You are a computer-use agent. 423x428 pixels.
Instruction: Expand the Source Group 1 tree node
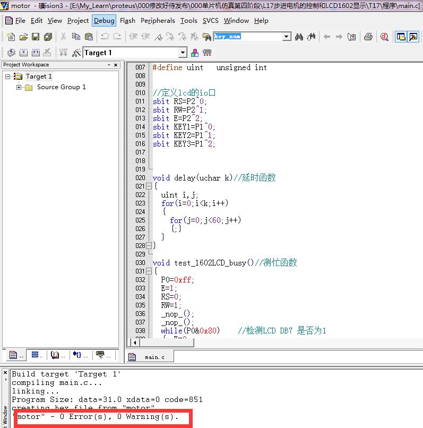click(x=19, y=87)
